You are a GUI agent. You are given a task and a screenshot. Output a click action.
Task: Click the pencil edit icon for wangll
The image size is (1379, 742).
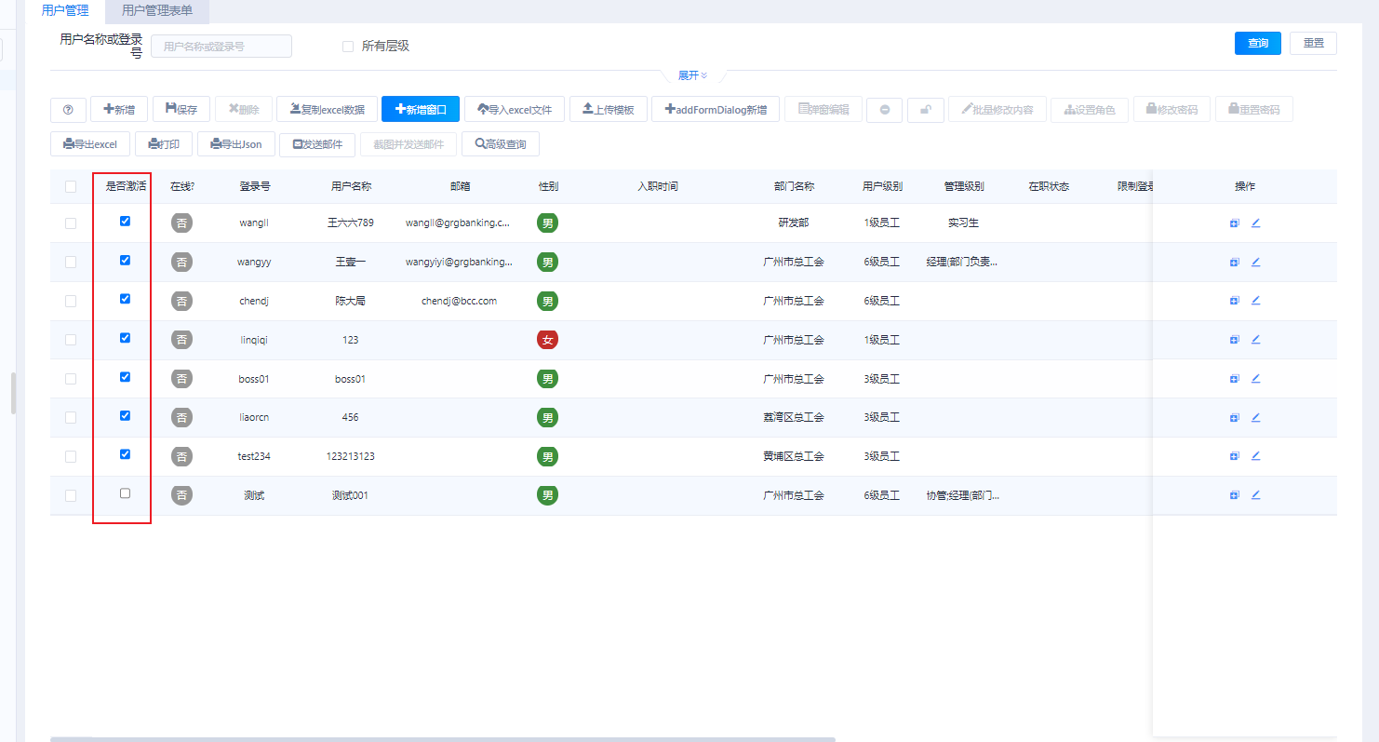click(1255, 223)
